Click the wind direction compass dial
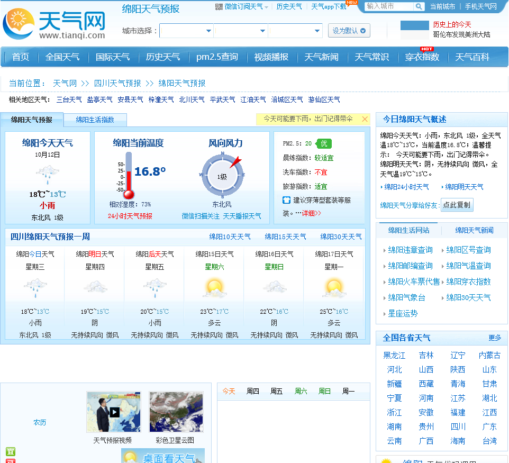 [x=223, y=175]
